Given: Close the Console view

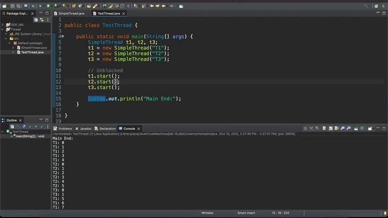Looking at the screenshot, I should (x=139, y=128).
